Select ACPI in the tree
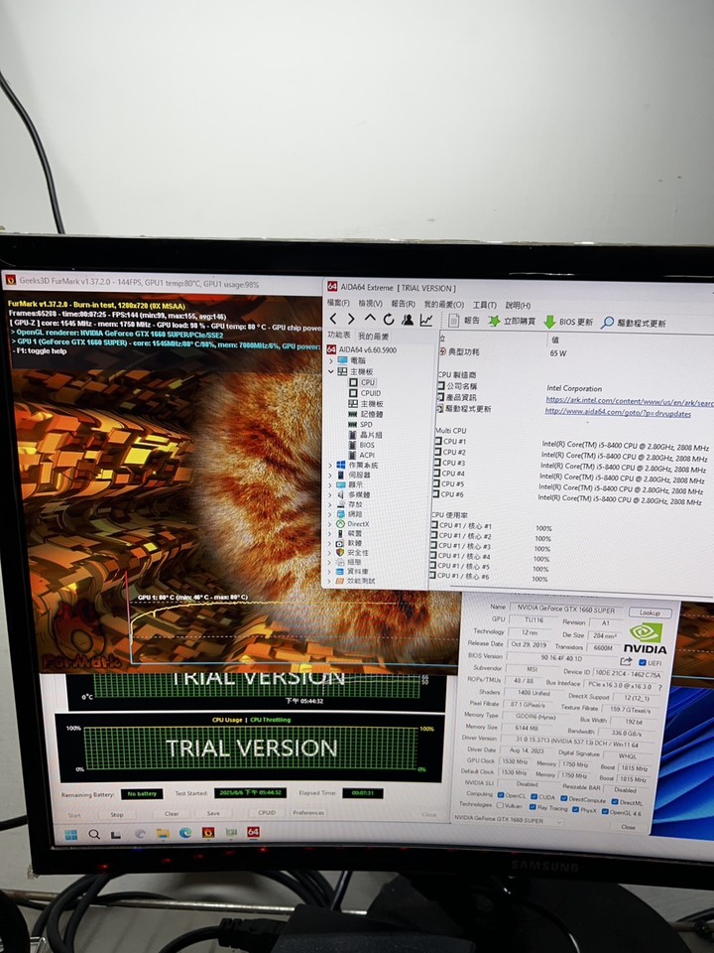This screenshot has height=953, width=714. [362, 455]
